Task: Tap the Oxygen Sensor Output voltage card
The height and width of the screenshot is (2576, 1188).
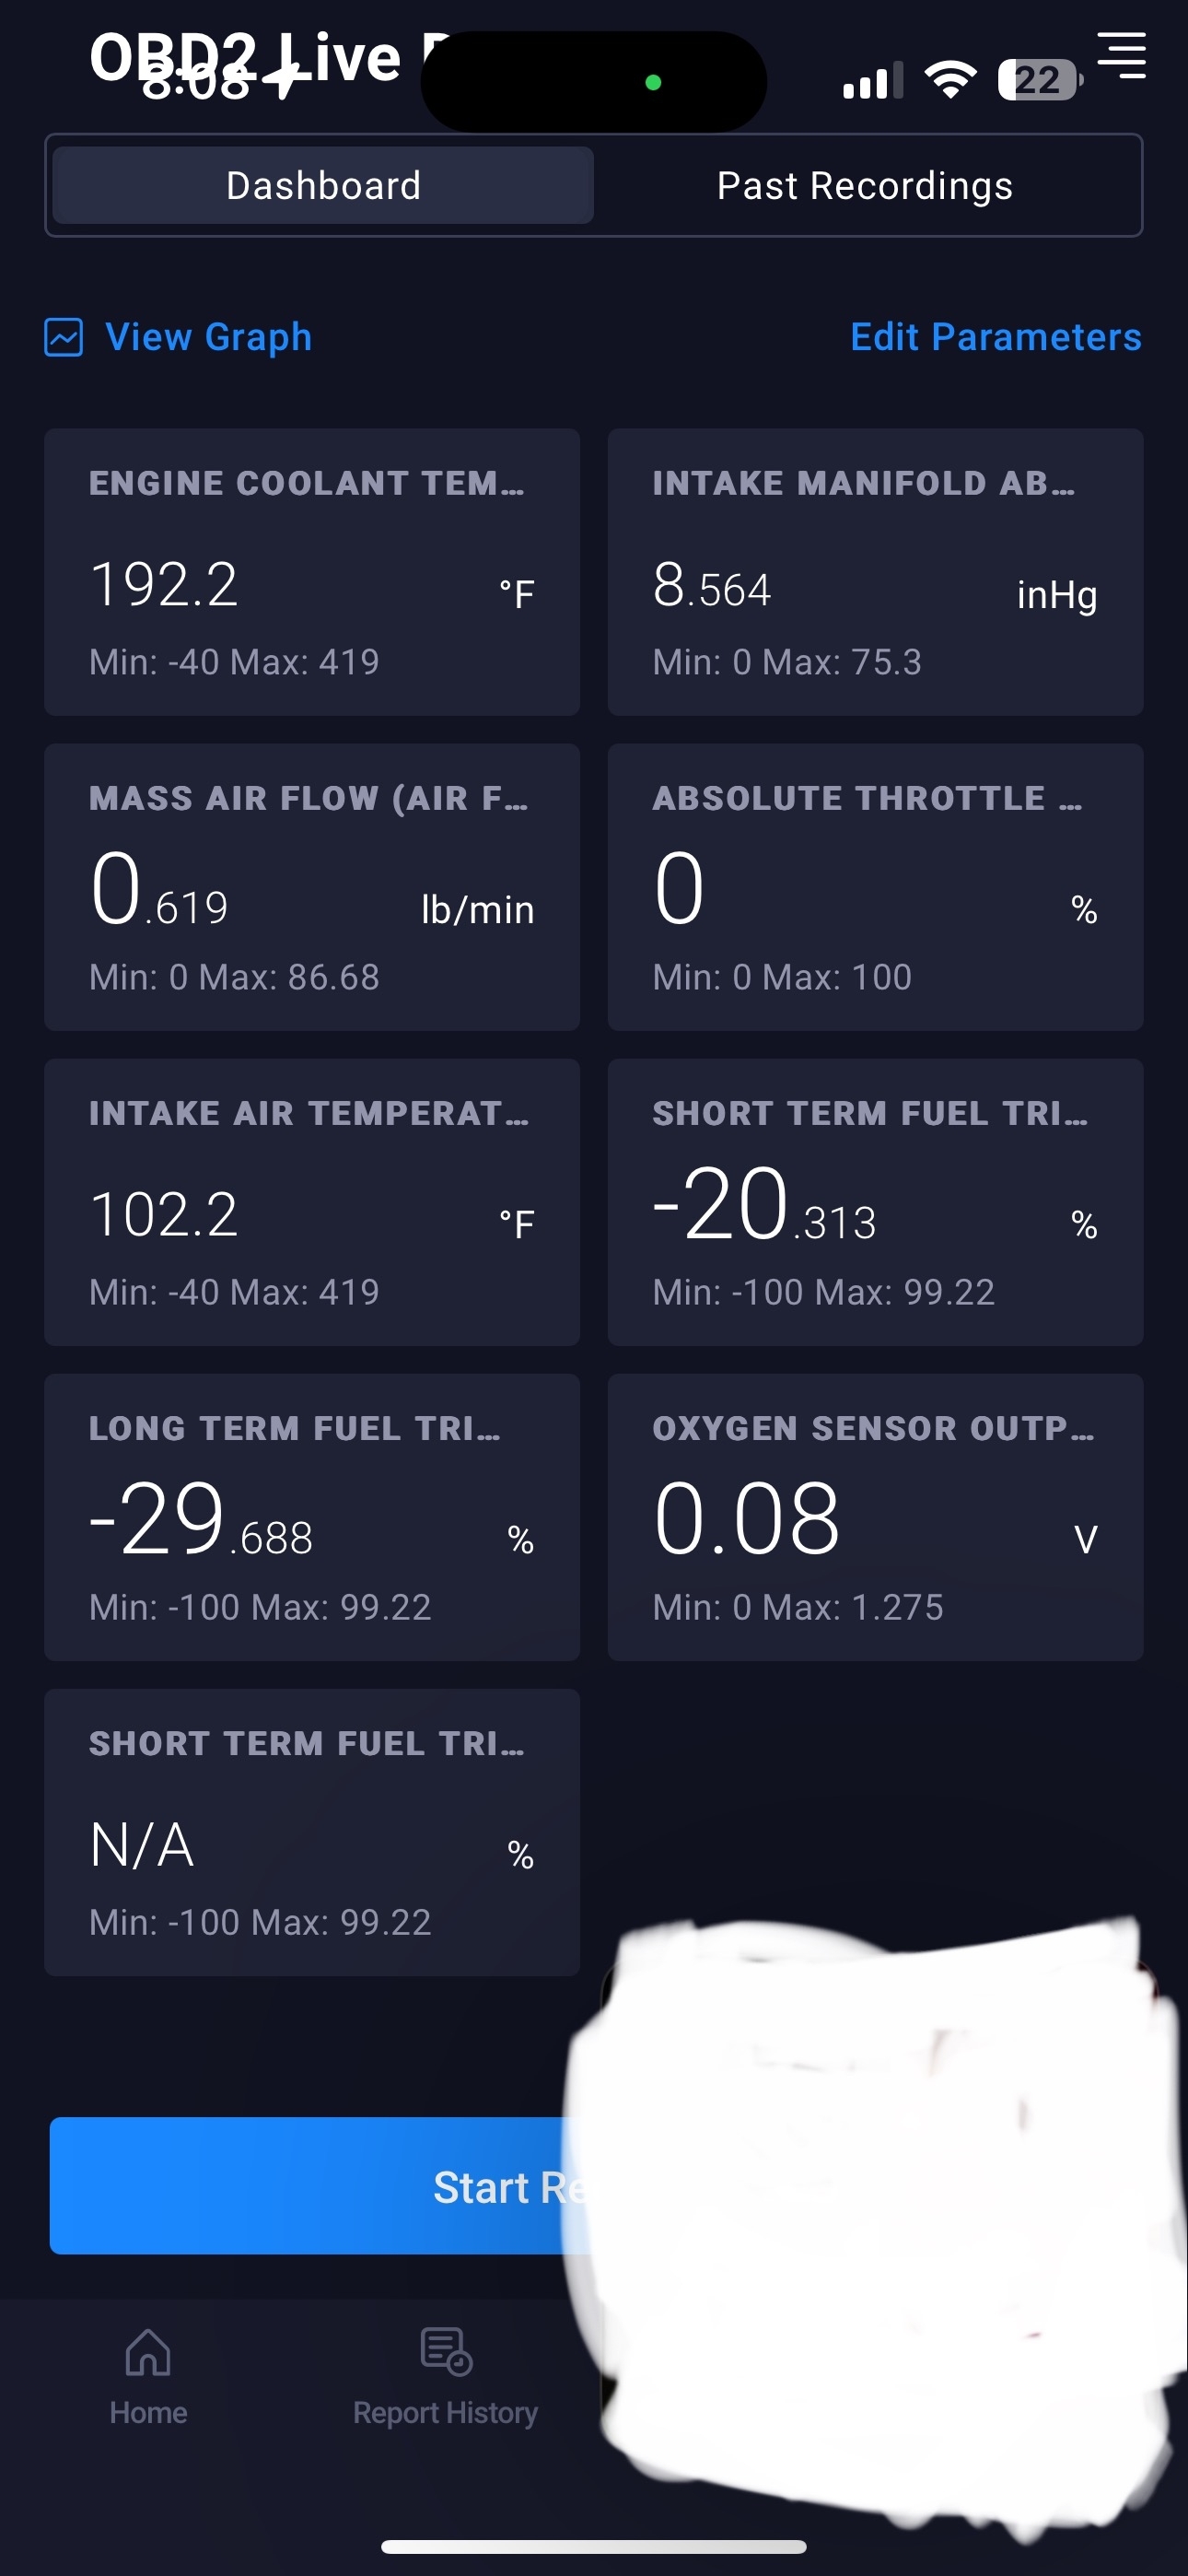Action: pos(875,1517)
